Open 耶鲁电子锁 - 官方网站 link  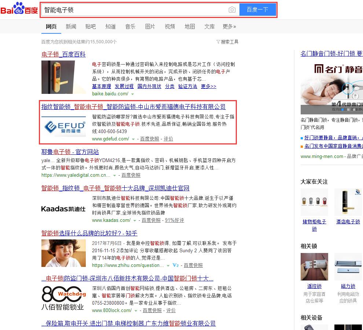tap(70, 152)
